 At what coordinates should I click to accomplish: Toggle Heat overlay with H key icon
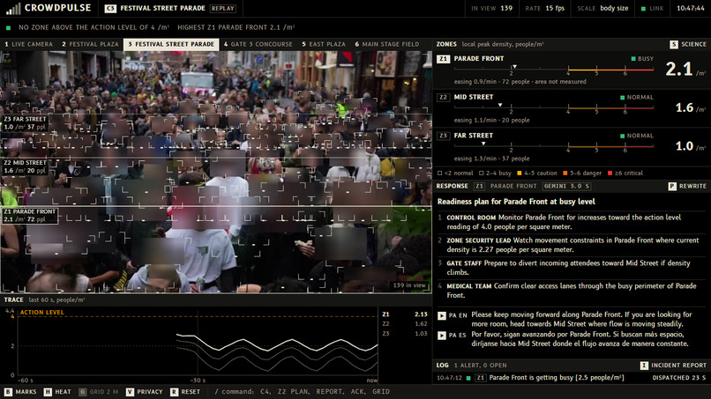(48, 392)
